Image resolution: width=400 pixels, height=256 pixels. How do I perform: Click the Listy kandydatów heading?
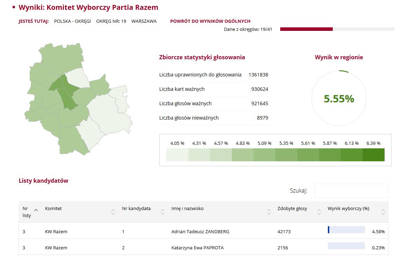pyautogui.click(x=43, y=181)
